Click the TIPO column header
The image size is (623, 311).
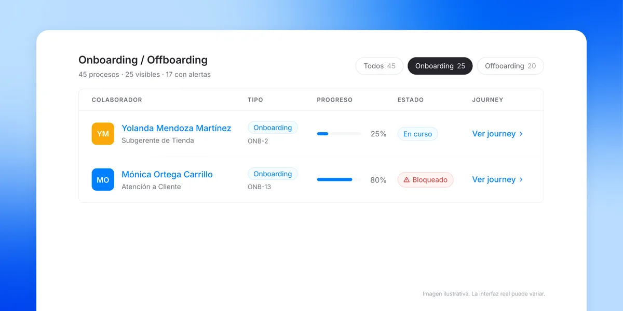click(255, 100)
